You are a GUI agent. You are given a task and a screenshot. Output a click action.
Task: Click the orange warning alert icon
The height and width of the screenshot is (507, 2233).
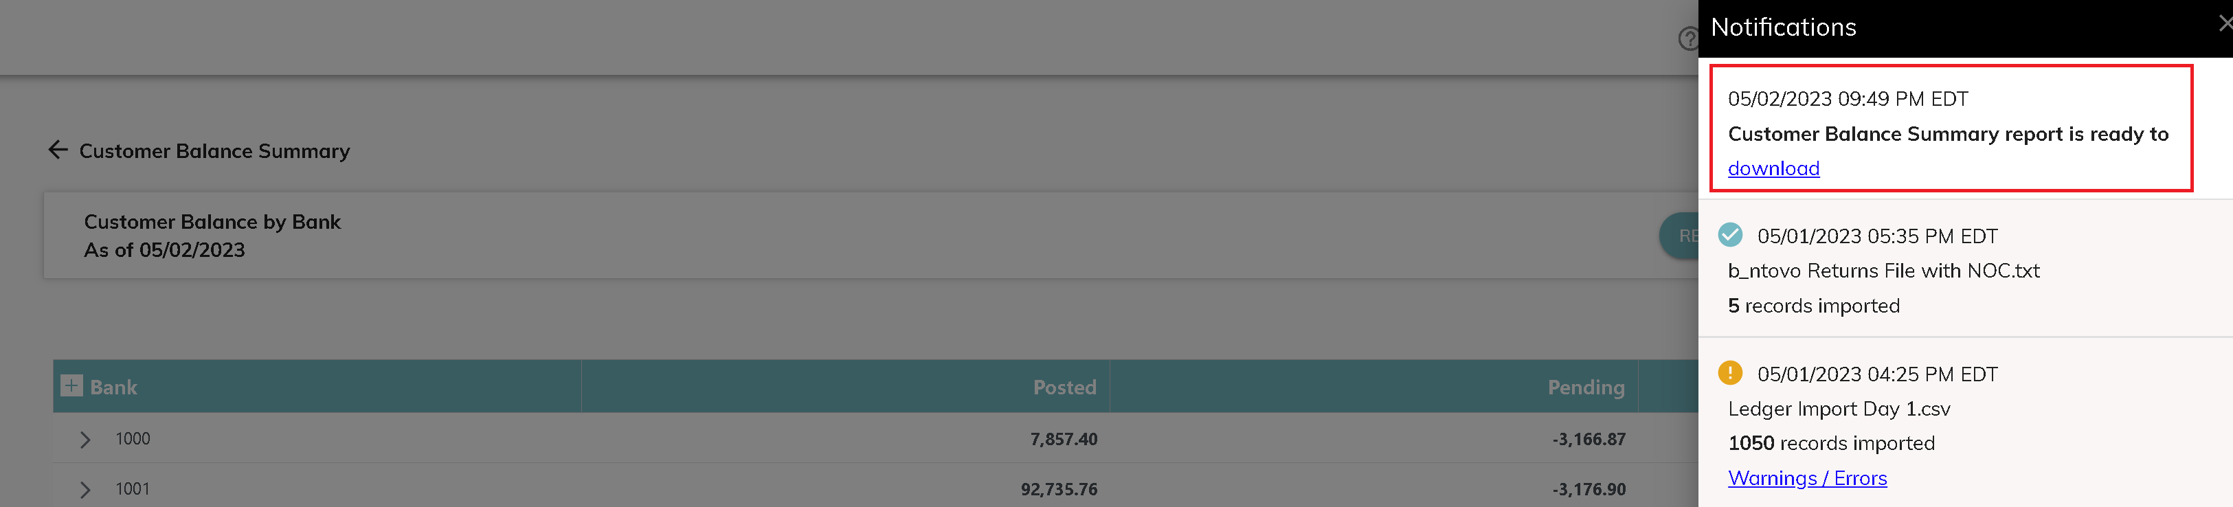pos(1729,372)
